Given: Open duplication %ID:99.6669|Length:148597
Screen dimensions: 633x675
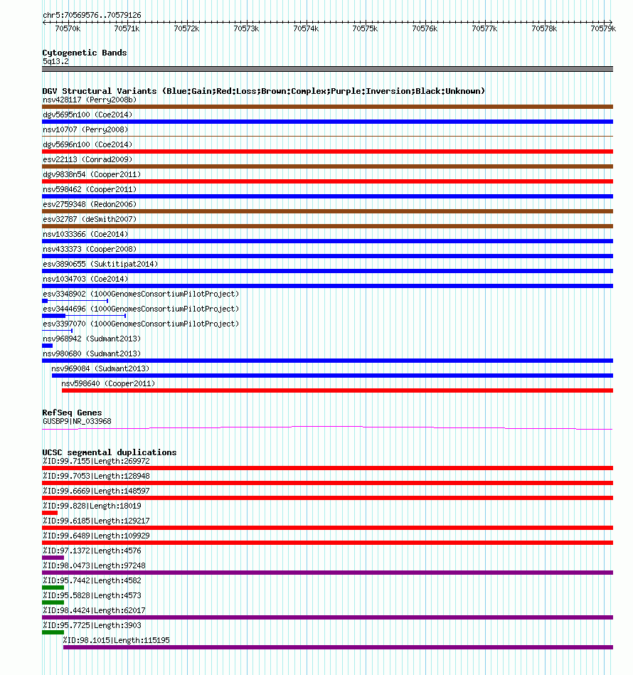Looking at the screenshot, I should coord(96,491).
